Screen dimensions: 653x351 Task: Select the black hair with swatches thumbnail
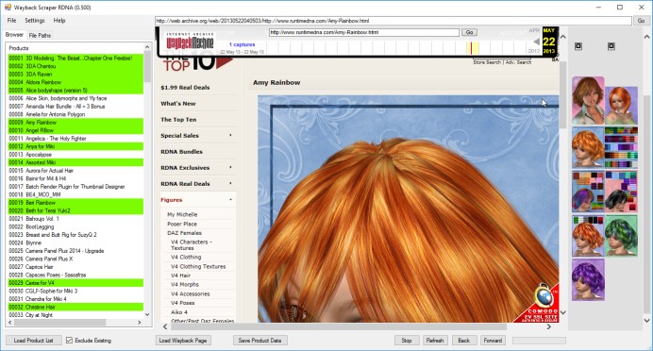(x=621, y=192)
